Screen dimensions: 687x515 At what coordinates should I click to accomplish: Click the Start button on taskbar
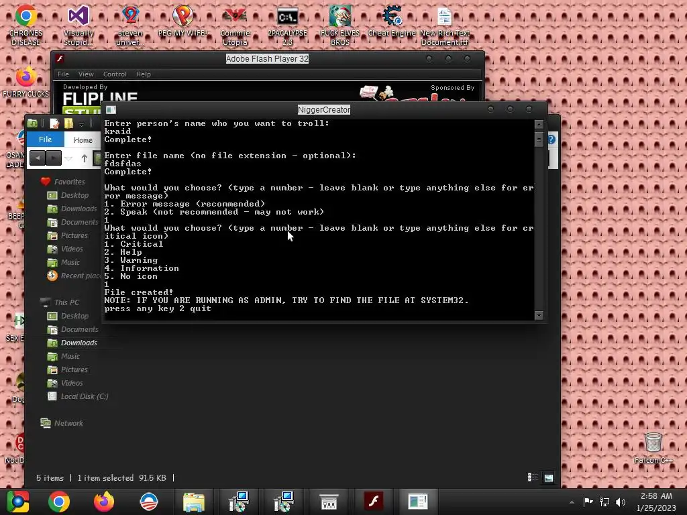[18, 502]
